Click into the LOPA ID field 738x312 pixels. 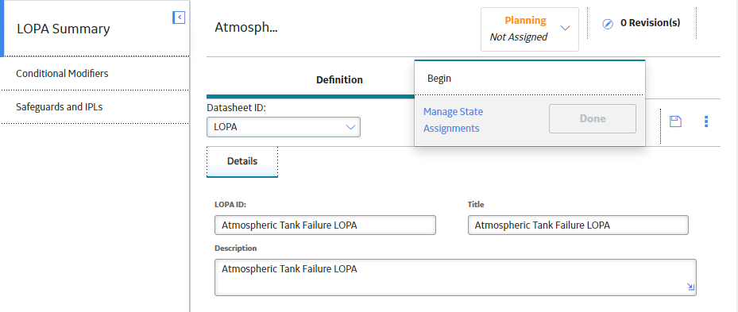pyautogui.click(x=325, y=225)
